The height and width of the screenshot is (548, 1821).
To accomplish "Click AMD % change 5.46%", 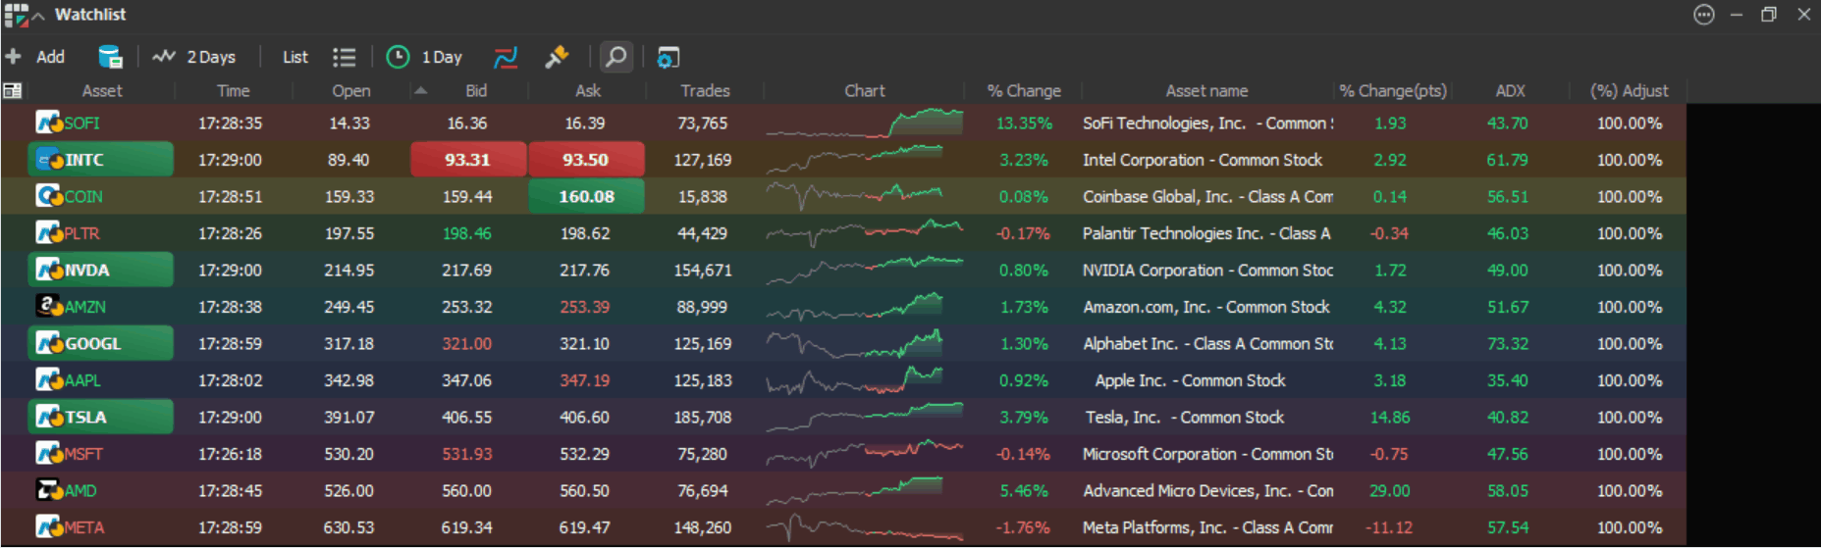I will click(x=1024, y=491).
